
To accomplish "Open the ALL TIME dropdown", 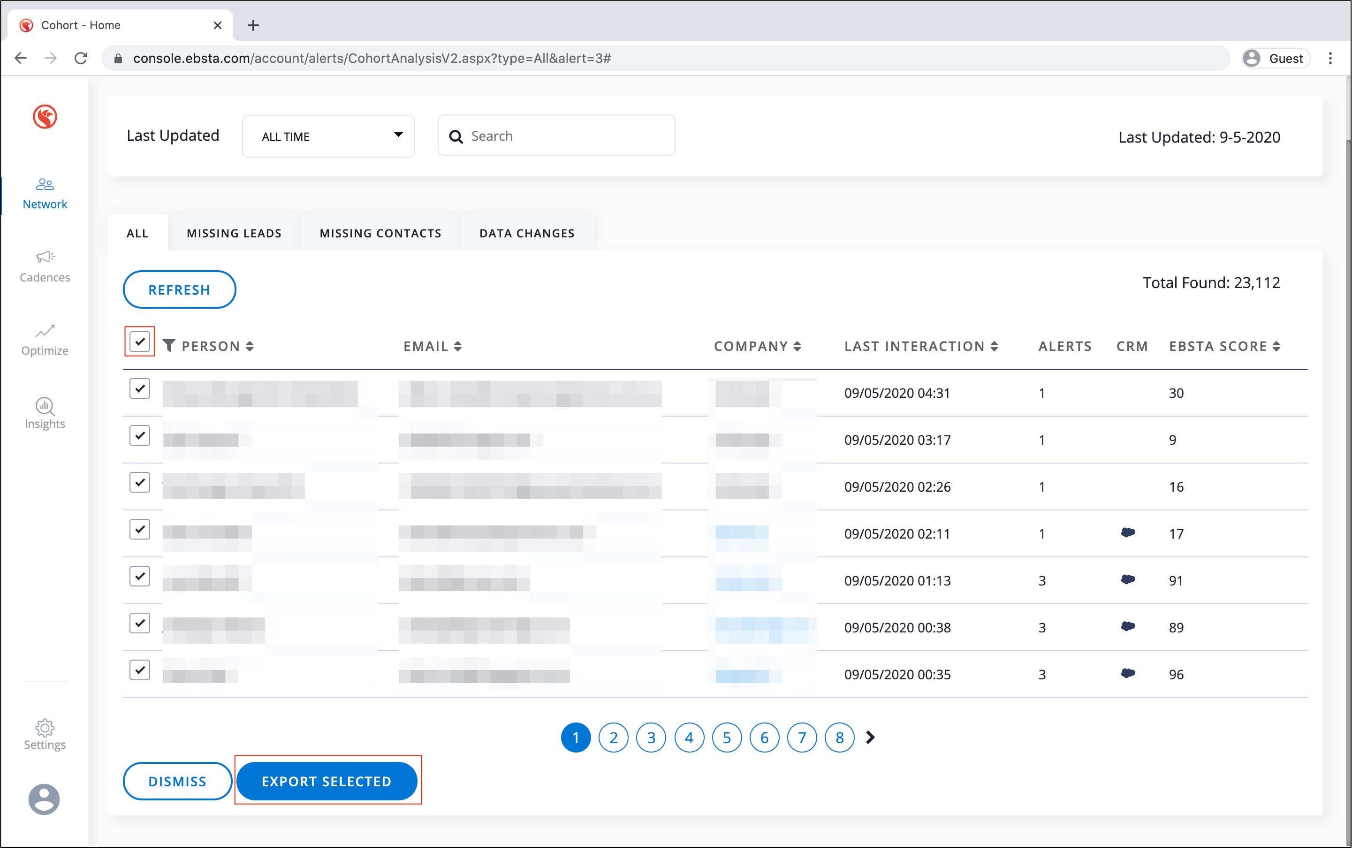I will (x=328, y=136).
